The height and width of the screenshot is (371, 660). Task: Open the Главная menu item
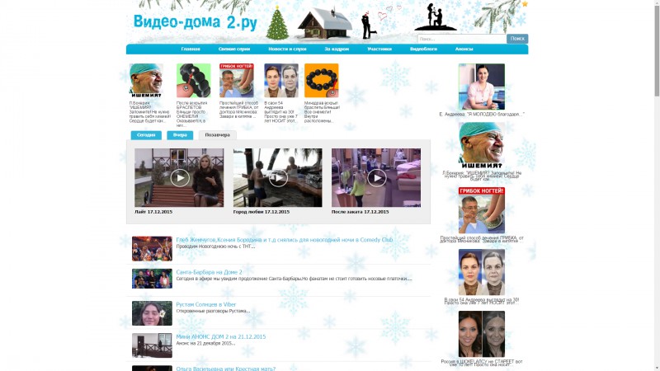[x=191, y=49]
